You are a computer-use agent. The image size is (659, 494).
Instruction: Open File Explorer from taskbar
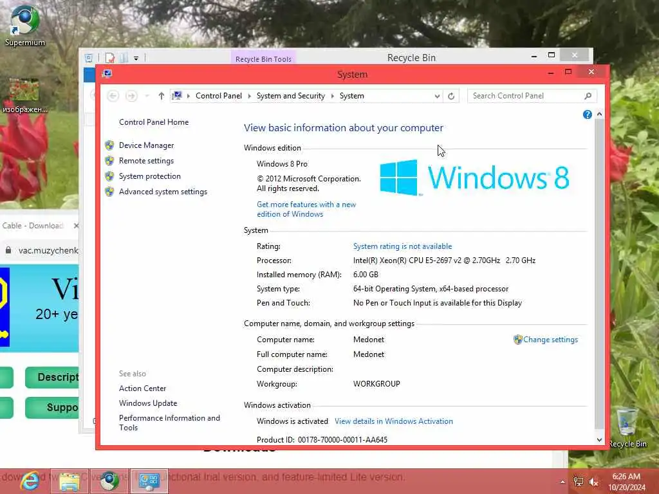(70, 481)
